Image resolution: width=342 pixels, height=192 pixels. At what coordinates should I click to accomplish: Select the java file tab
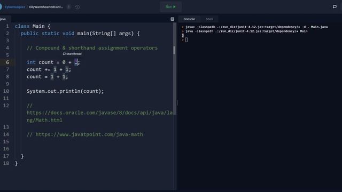pyautogui.click(x=3, y=19)
